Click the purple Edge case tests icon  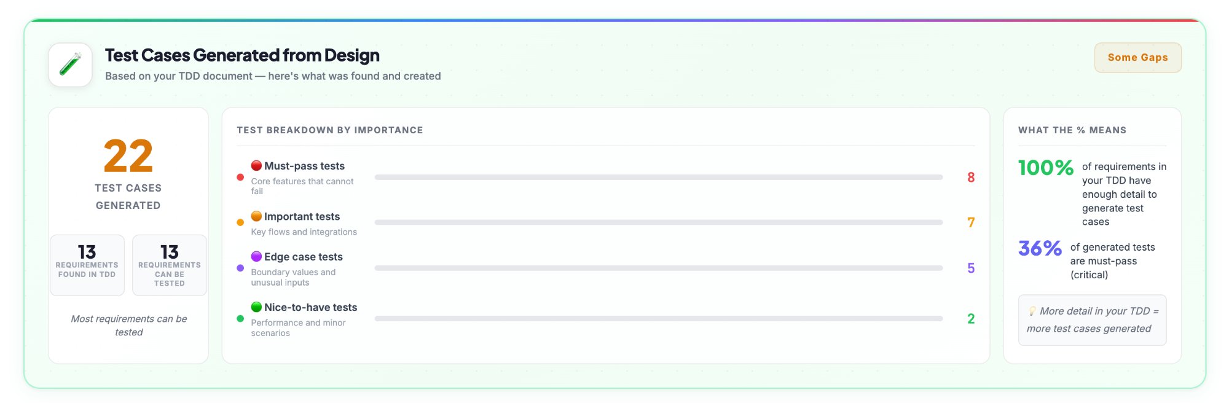coord(256,257)
